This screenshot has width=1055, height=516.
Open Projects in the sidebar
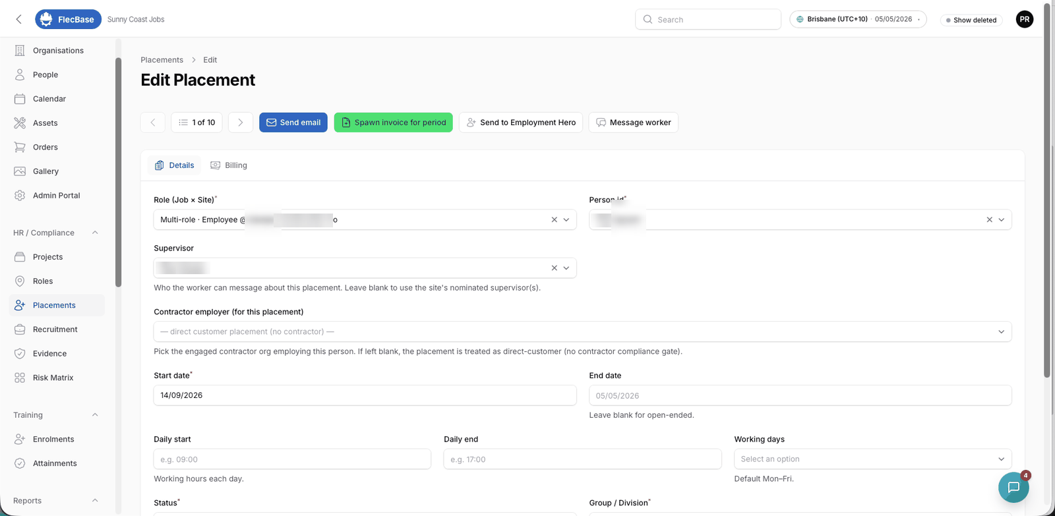[x=57, y=257]
